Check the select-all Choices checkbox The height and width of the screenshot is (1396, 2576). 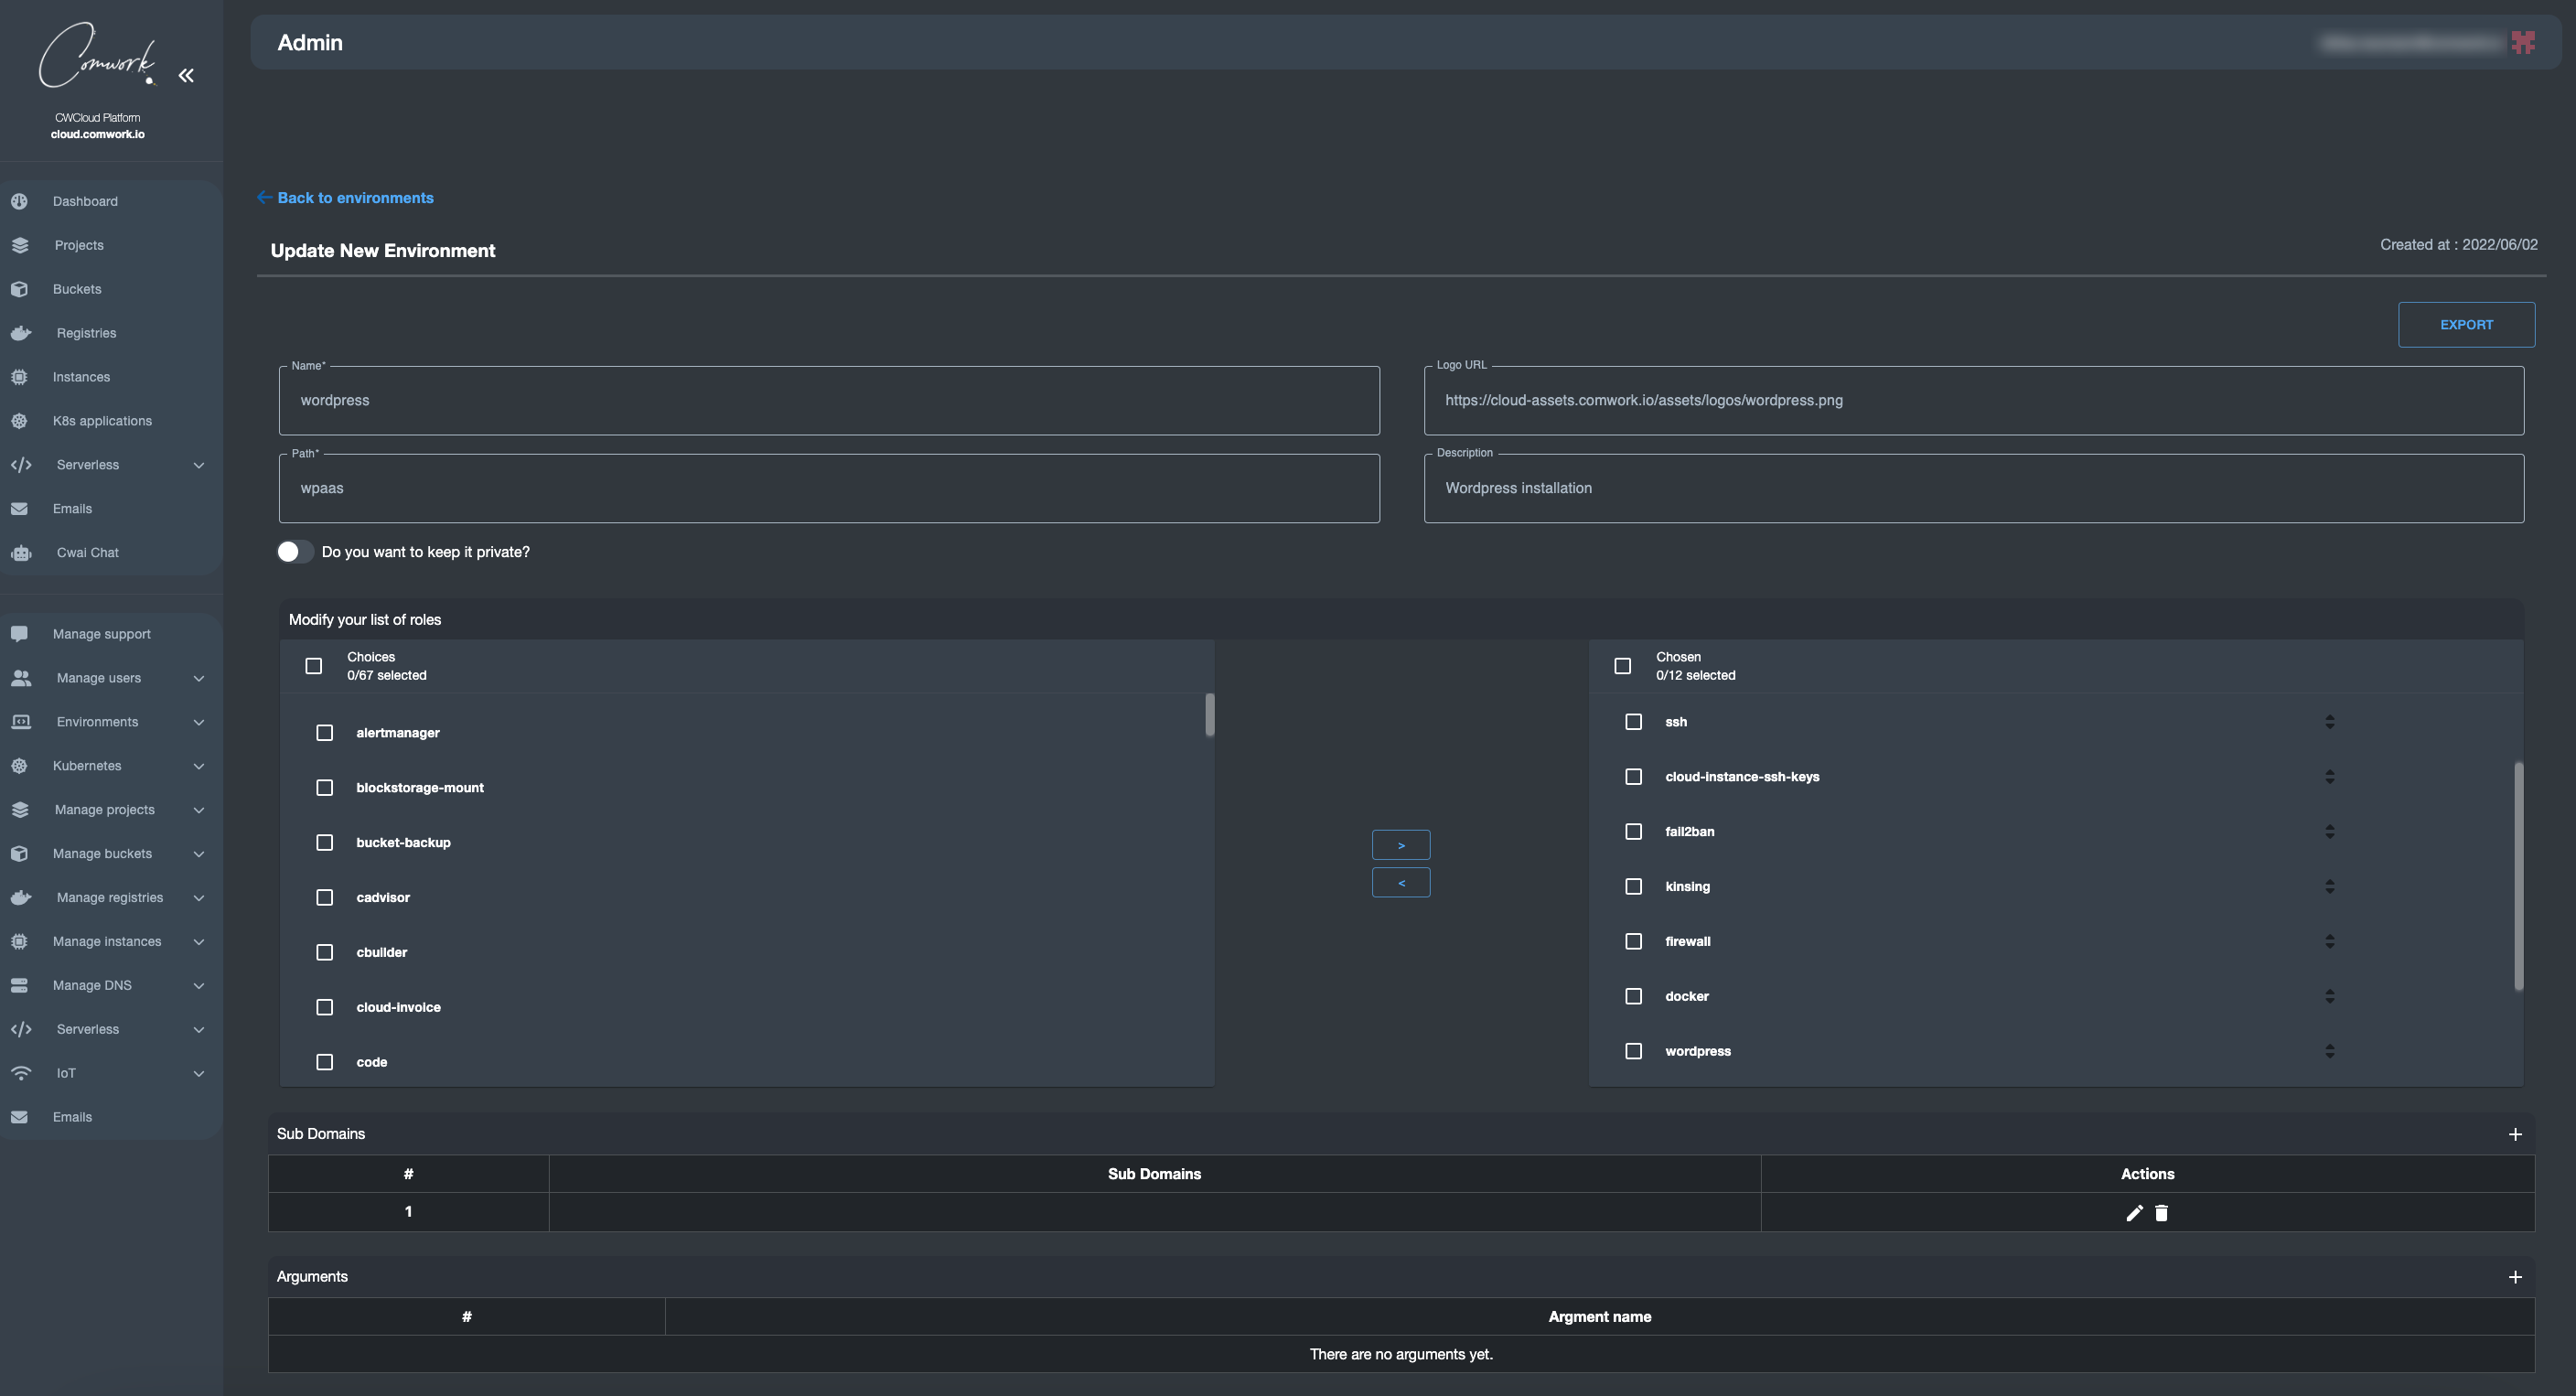tap(314, 667)
